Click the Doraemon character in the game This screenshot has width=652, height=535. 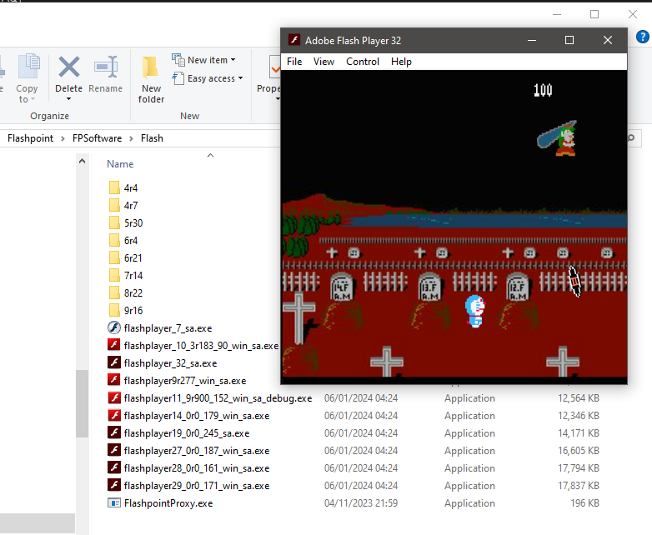475,311
